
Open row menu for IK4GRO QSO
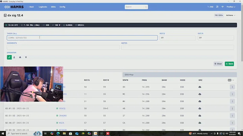click(x=232, y=115)
